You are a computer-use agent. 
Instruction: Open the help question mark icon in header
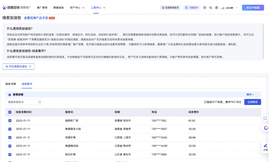[x=204, y=8]
